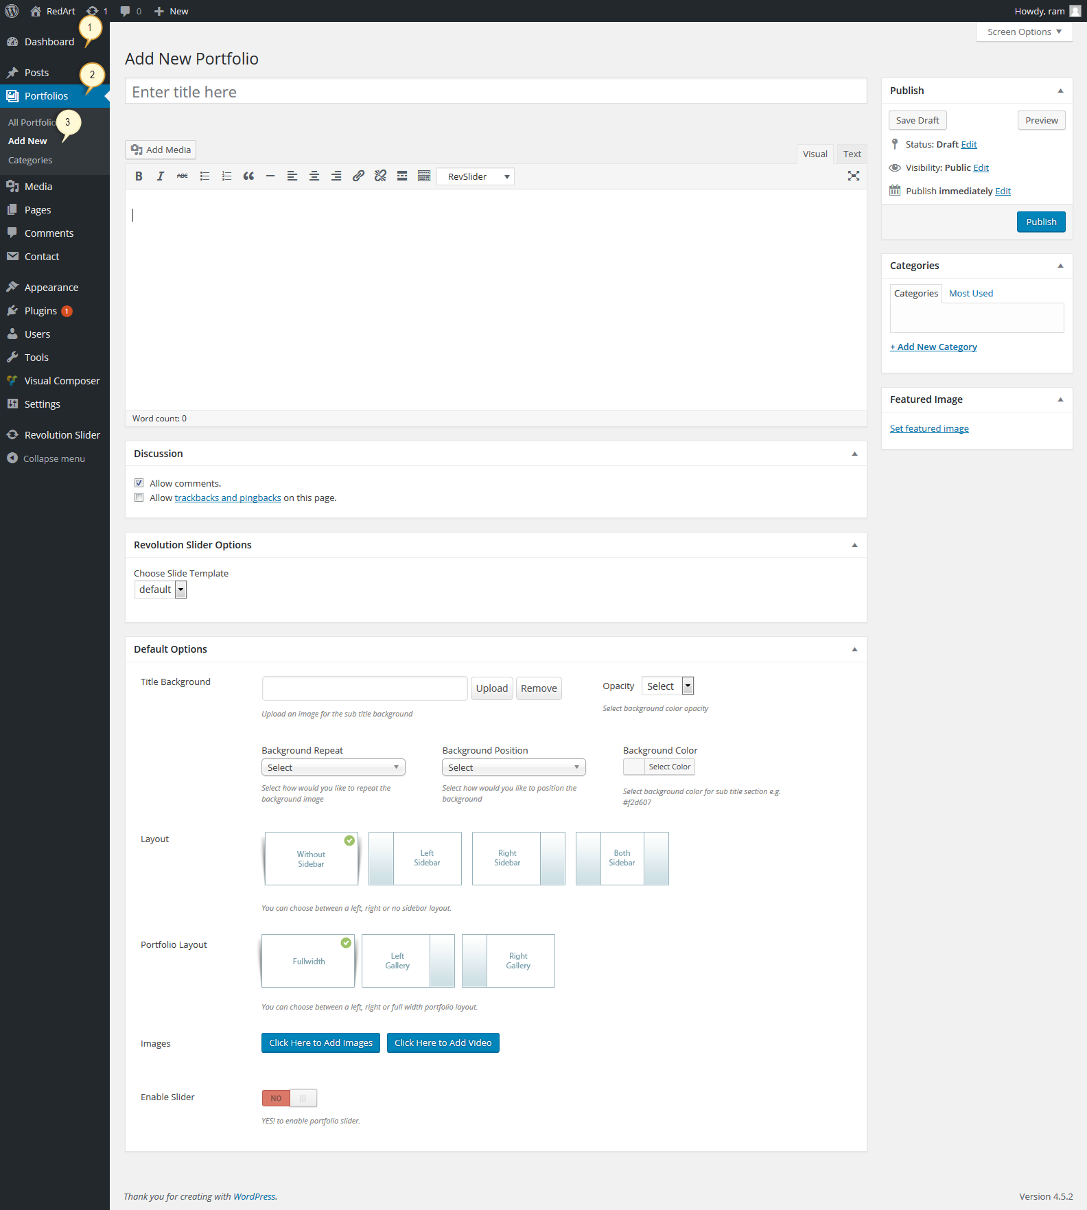Insert a horizontal line
The image size is (1087, 1210).
tap(270, 176)
